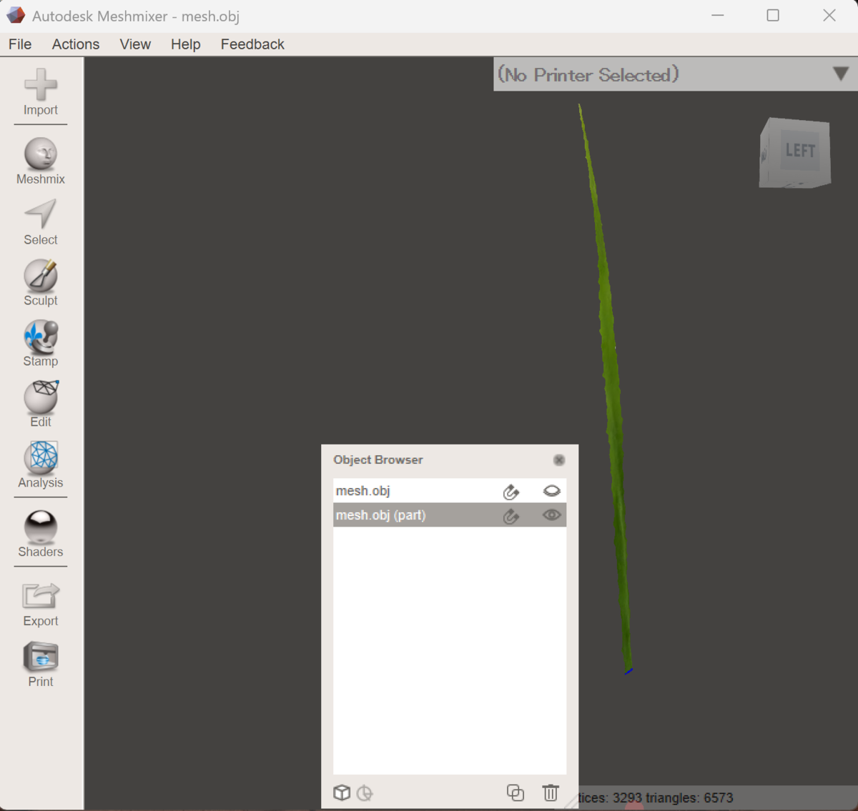This screenshot has width=858, height=811.
Task: Open the File menu
Action: pyautogui.click(x=20, y=44)
